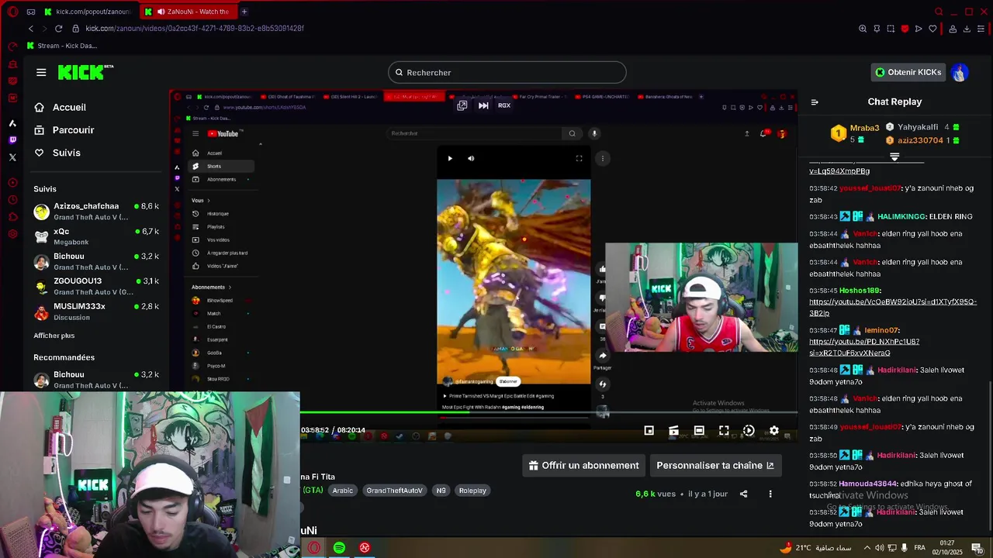Image resolution: width=993 pixels, height=558 pixels.
Task: Click Personnaliser ta chaîne button
Action: [x=715, y=466]
